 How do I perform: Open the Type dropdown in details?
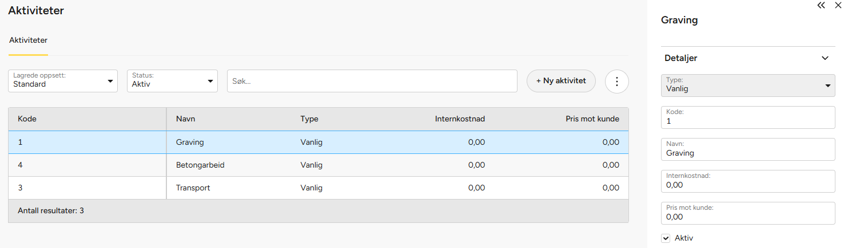pos(748,86)
